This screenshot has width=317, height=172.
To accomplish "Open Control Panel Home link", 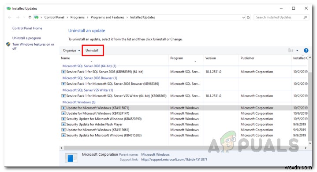I will pyautogui.click(x=27, y=28).
